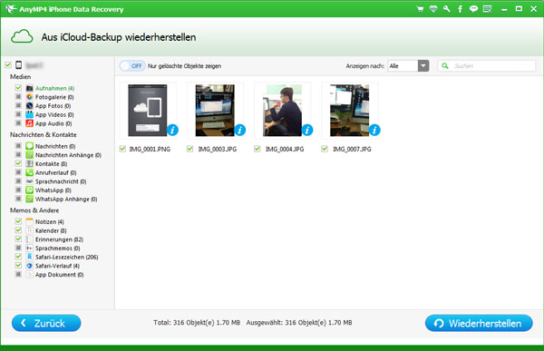Click the App Videos clapperboard icon
544x351 pixels.
30,114
